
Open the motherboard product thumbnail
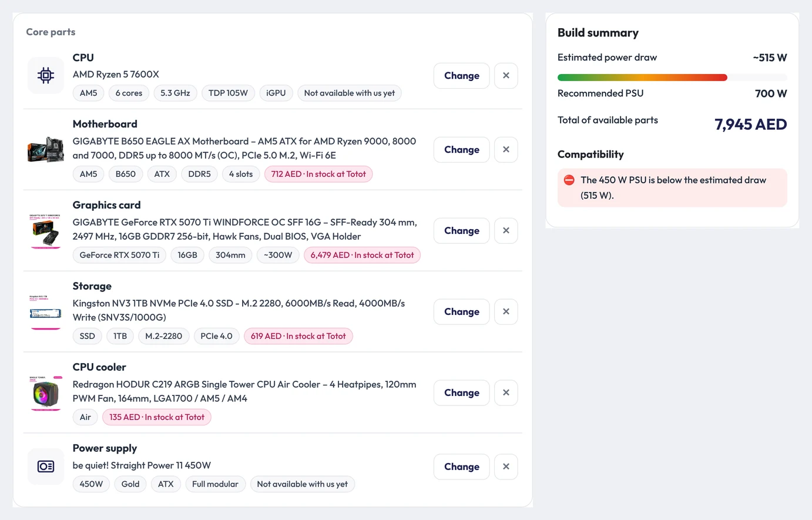tap(46, 150)
